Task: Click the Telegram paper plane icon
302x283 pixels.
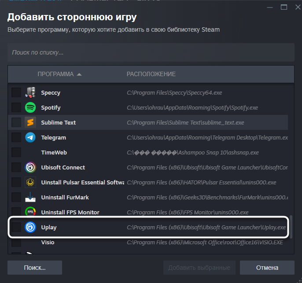Action: tap(30, 137)
